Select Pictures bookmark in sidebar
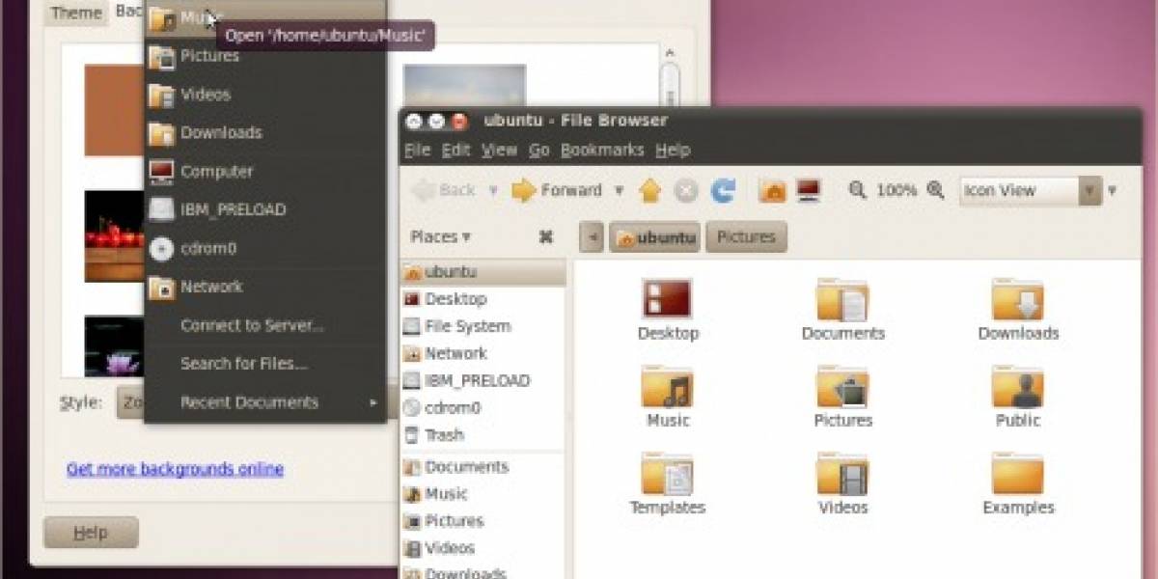 point(483,521)
